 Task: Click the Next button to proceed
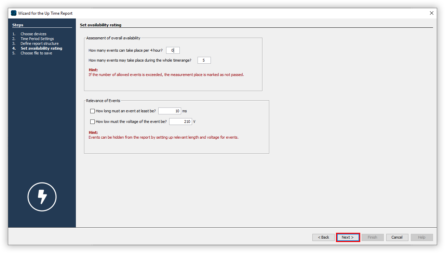point(348,237)
